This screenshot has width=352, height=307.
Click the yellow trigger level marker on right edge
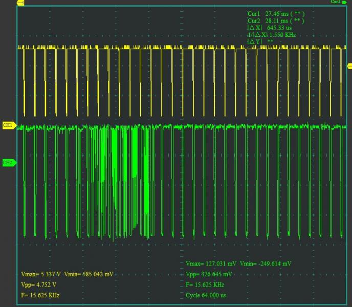(349, 65)
